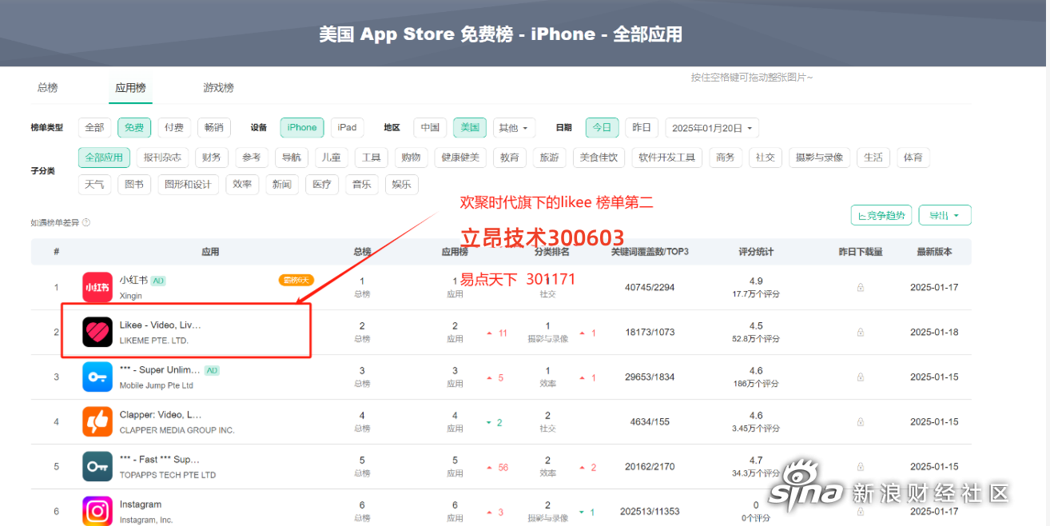1050x526 pixels.
Task: Expand the 导出 export dropdown
Action: coord(945,215)
